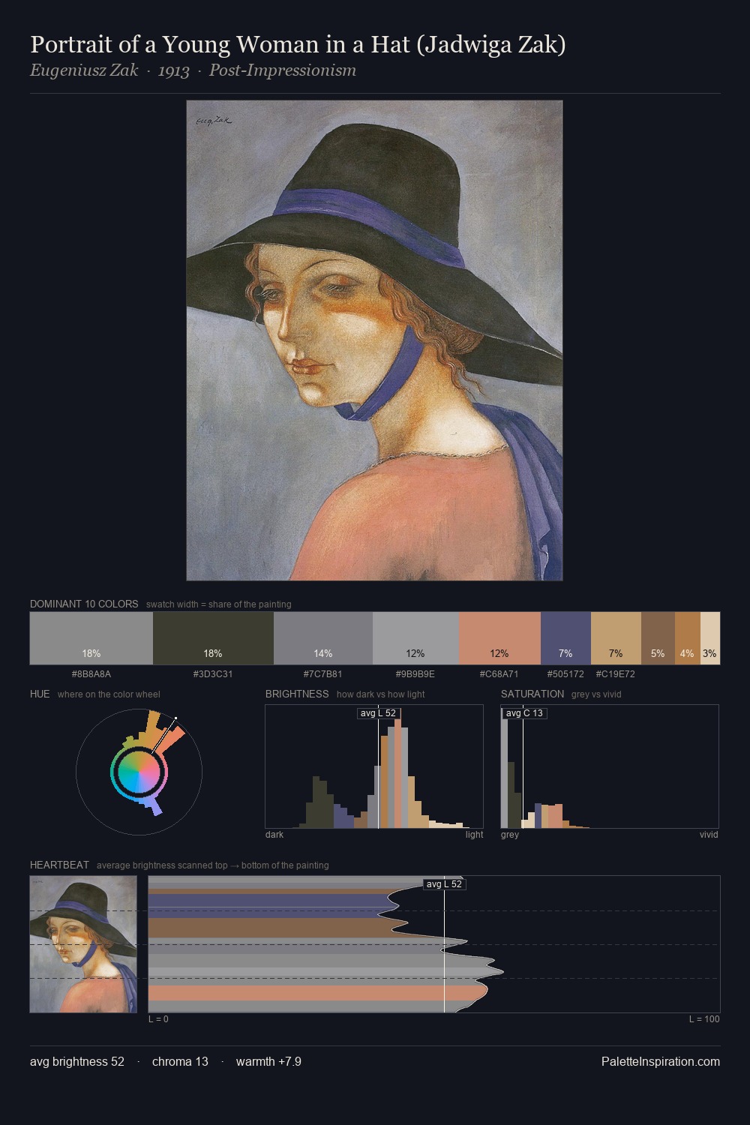Choose the cream 3% swatch
This screenshot has height=1125, width=750.
pyautogui.click(x=710, y=638)
